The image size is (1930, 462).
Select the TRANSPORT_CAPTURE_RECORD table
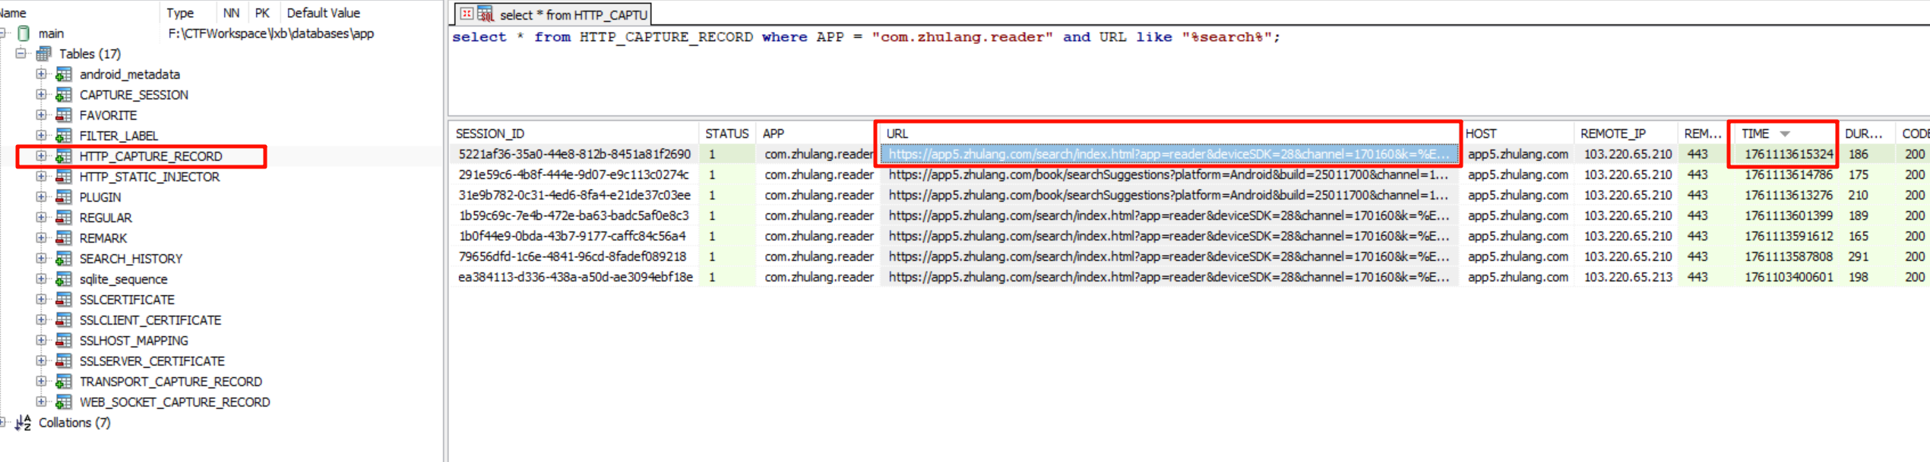170,382
